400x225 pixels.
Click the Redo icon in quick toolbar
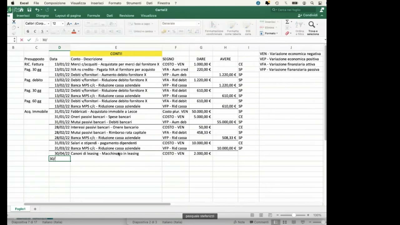point(47,10)
